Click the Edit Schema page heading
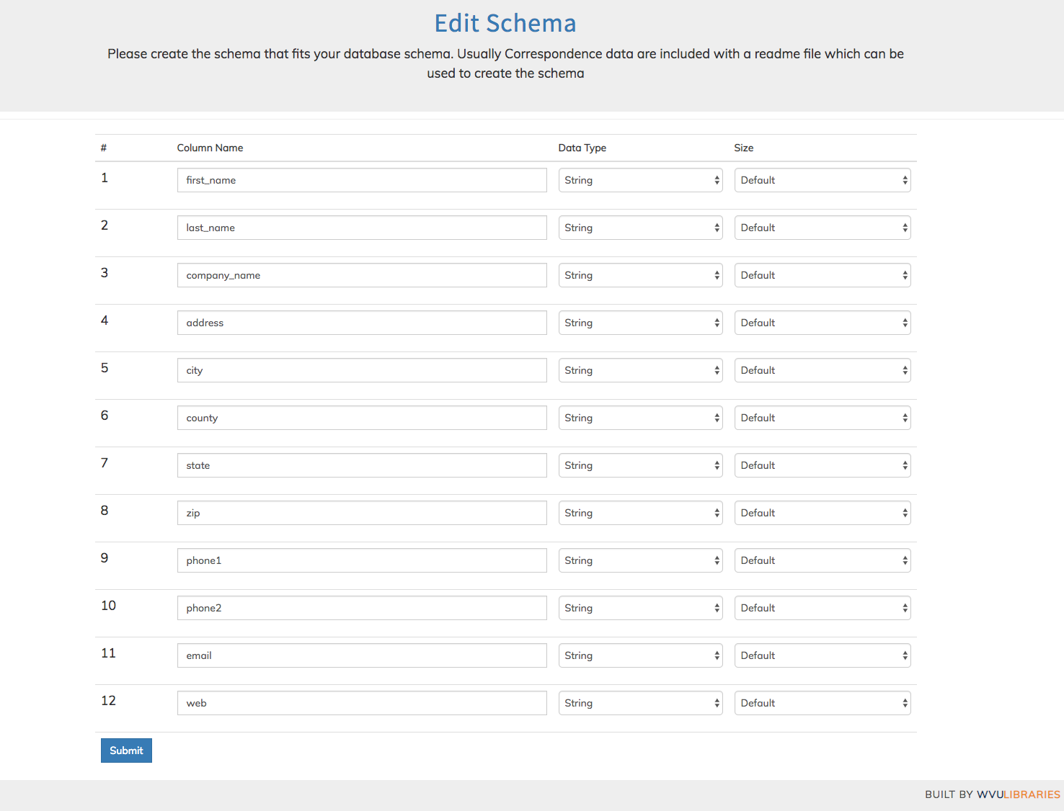Screen dimensions: 1064x811 click(505, 23)
